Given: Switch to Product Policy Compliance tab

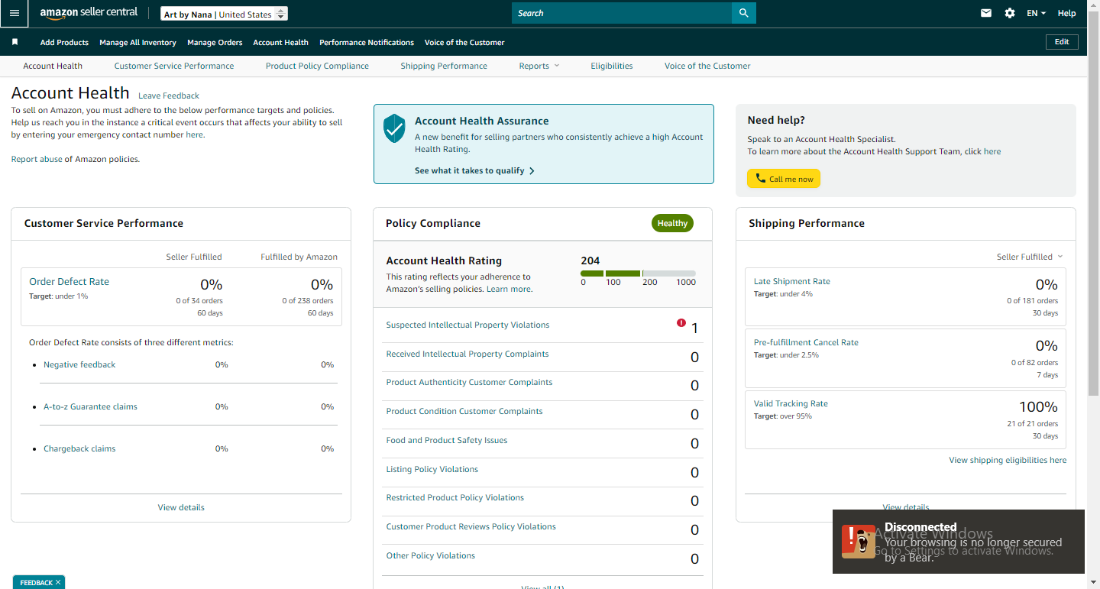Looking at the screenshot, I should click(317, 66).
